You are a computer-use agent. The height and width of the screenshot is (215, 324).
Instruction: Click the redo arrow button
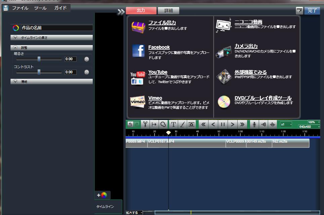[x=136, y=124]
